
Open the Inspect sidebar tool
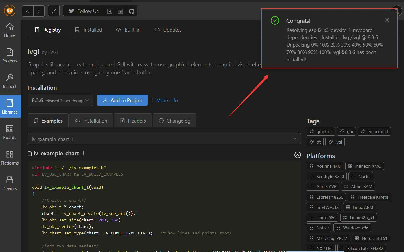coord(10,81)
